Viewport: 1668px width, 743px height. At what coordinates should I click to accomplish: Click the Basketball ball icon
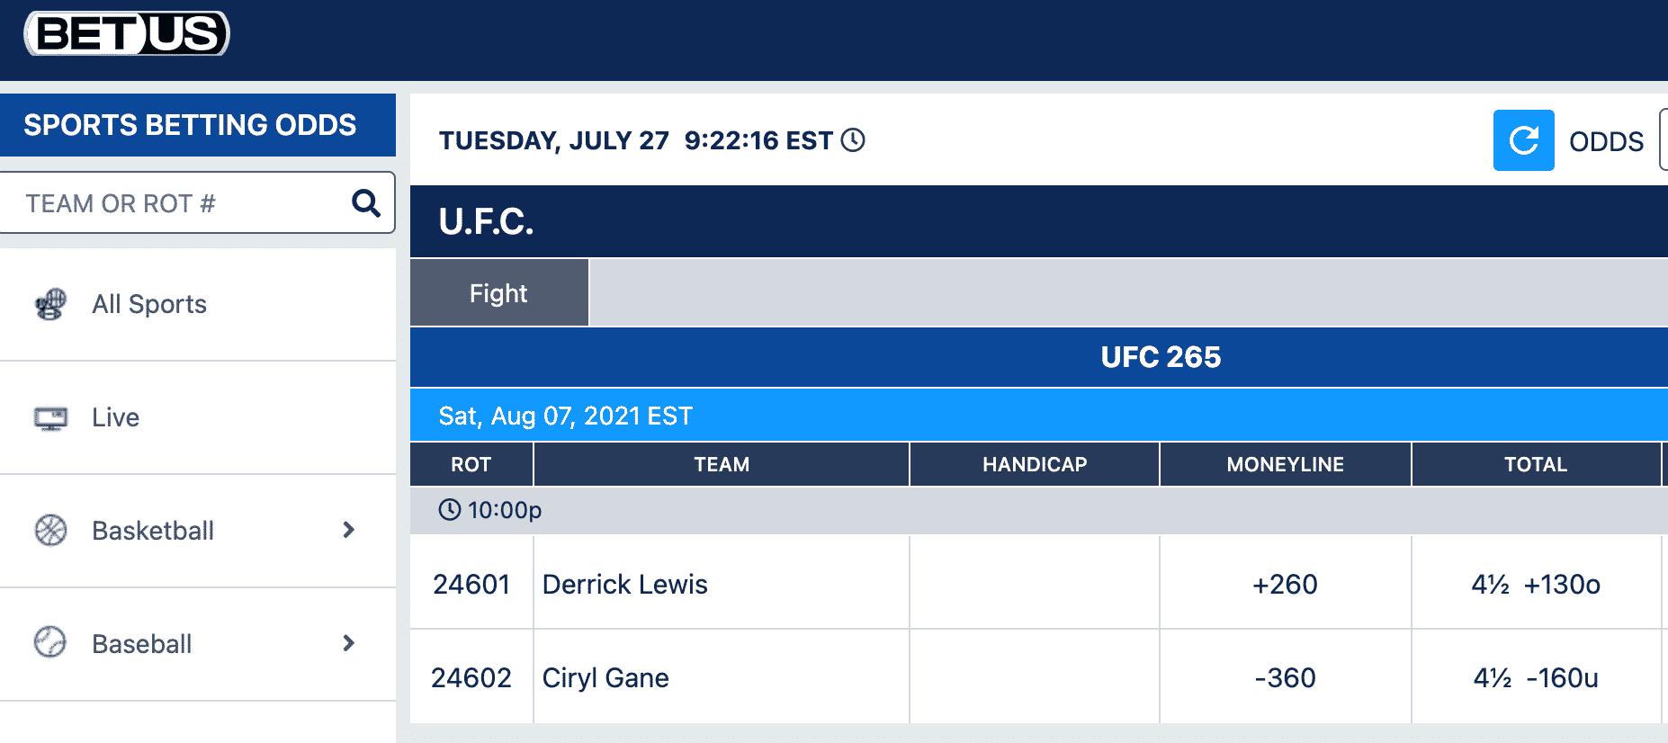tap(50, 531)
